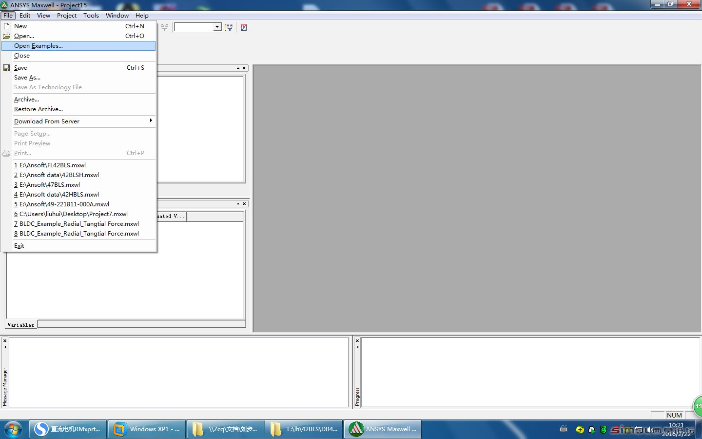Screen dimensions: 702x439
Task: Click the gray modeler workspace area
Action: (x=477, y=199)
